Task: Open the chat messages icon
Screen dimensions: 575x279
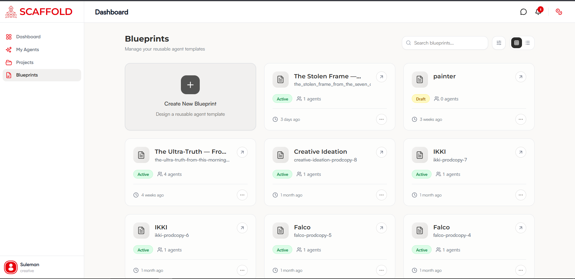Action: (x=523, y=12)
